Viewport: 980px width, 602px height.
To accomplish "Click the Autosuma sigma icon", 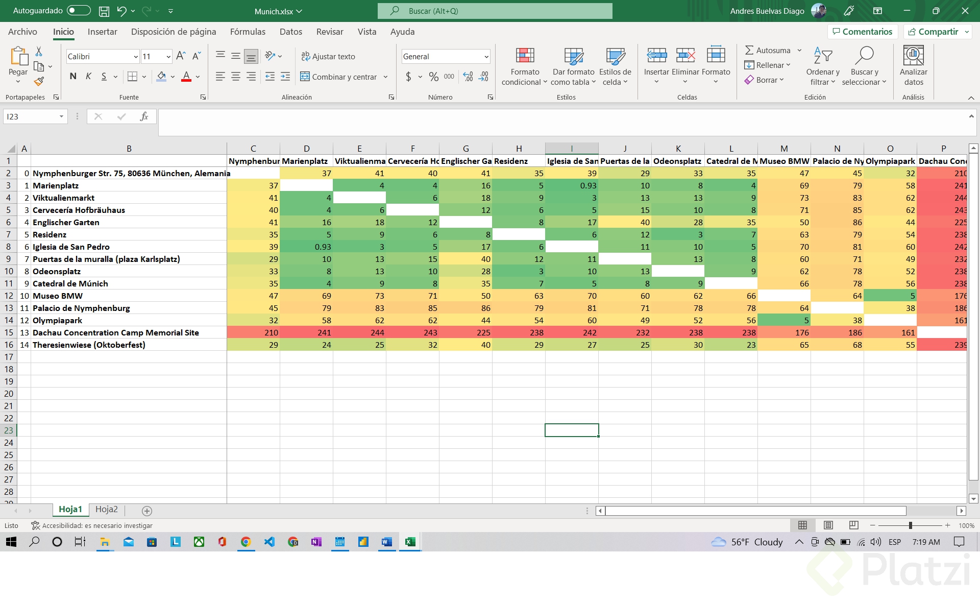I will tap(749, 50).
